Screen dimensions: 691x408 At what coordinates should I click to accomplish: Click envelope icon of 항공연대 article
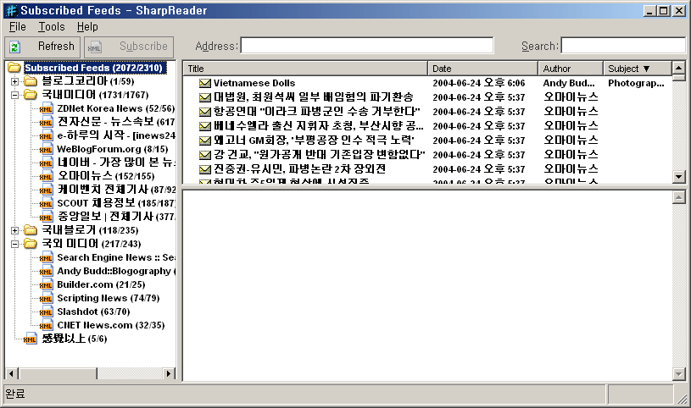pos(205,112)
